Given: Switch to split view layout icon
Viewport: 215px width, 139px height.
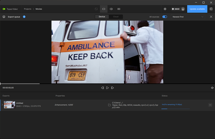Looking at the screenshot, I should [x=111, y=9].
